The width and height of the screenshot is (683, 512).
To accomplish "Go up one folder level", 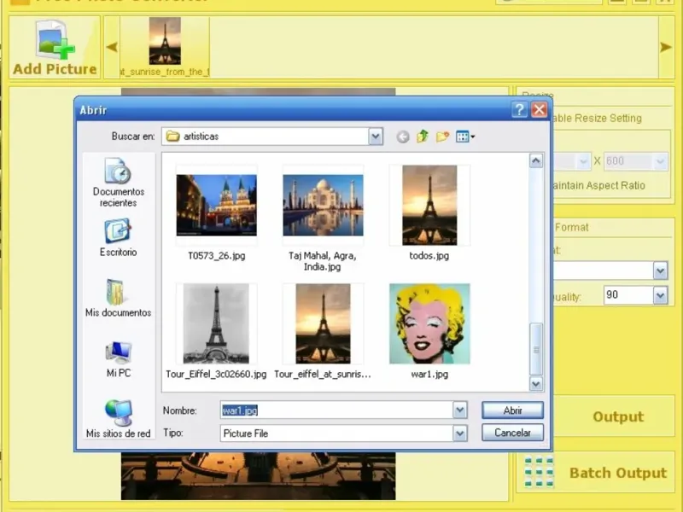I will tap(423, 137).
